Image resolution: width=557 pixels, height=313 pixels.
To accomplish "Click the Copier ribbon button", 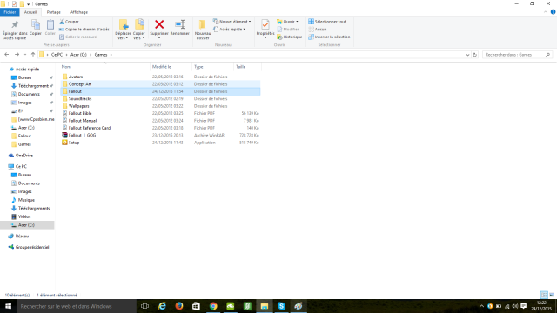I will coord(35,27).
